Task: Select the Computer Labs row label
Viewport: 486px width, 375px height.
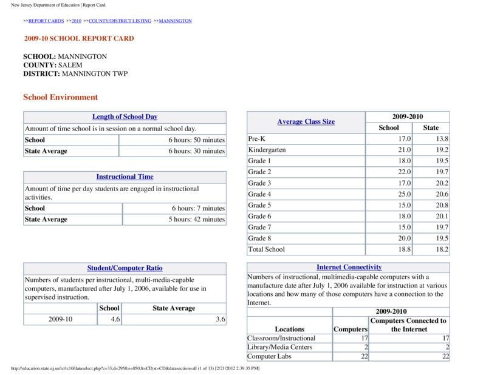Action: 269,356
